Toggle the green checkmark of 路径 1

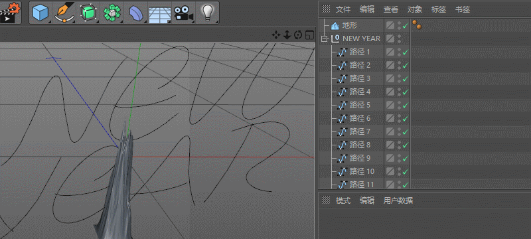point(406,52)
